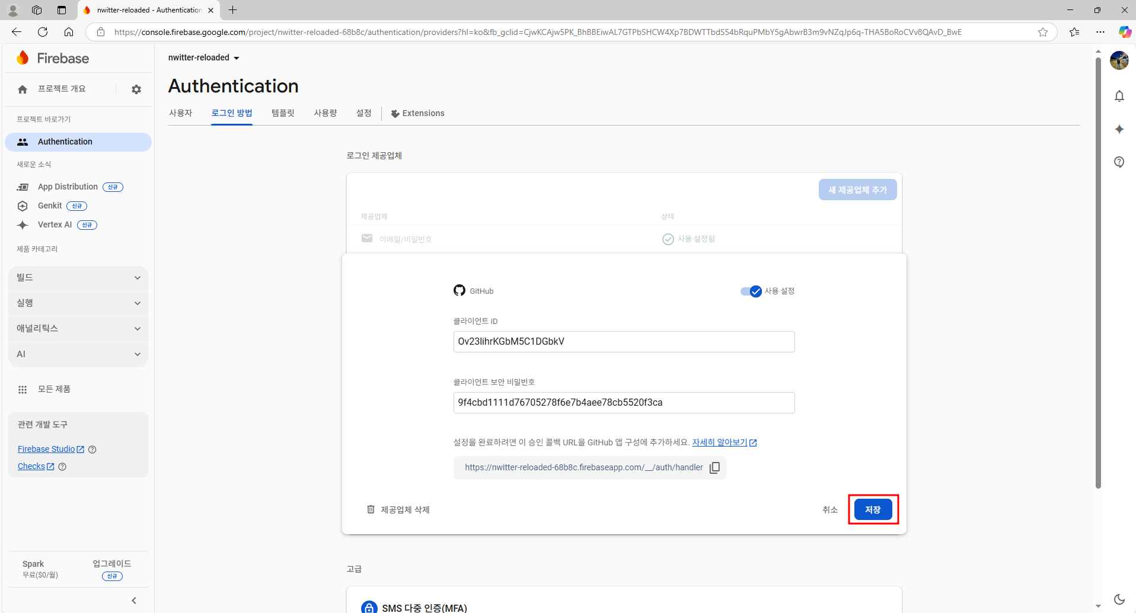Open project settings gear icon
The height and width of the screenshot is (613, 1136).
coord(136,89)
